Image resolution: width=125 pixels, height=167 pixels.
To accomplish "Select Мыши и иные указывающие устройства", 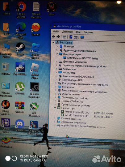I will pyautogui.click(x=83, y=91).
